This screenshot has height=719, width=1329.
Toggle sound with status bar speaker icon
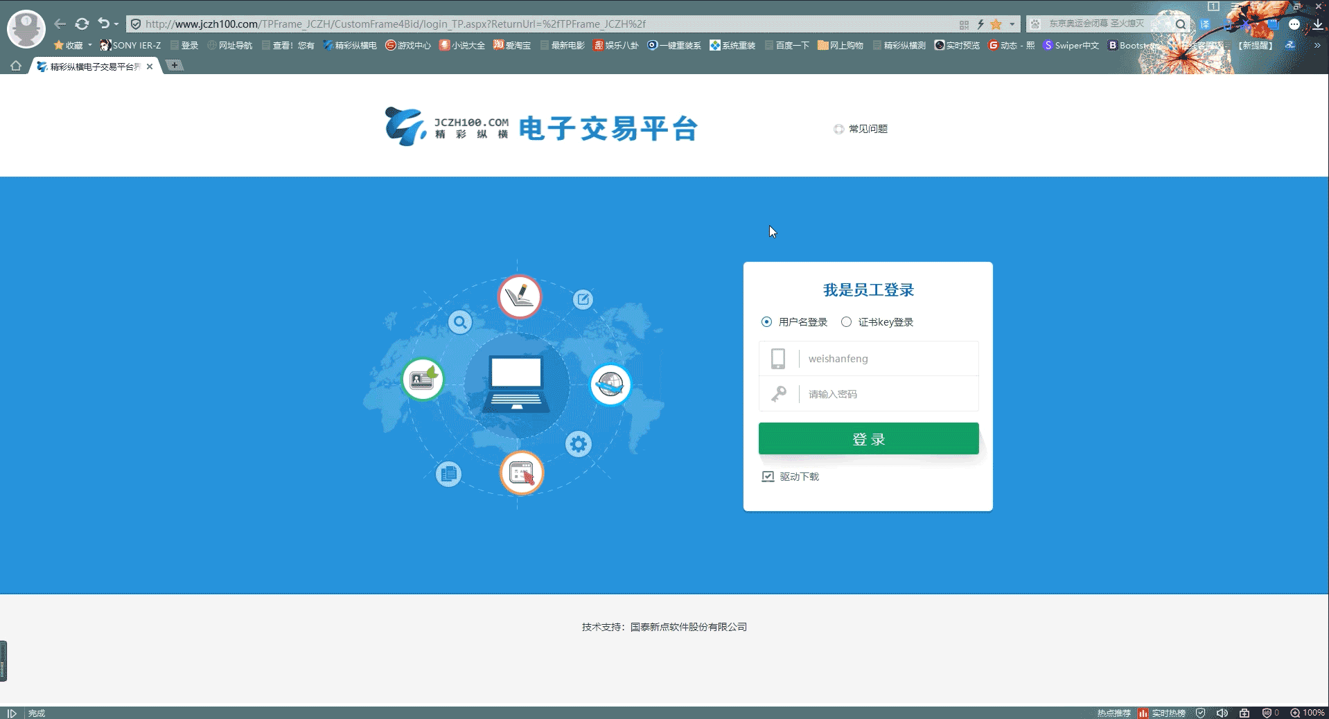1222,713
